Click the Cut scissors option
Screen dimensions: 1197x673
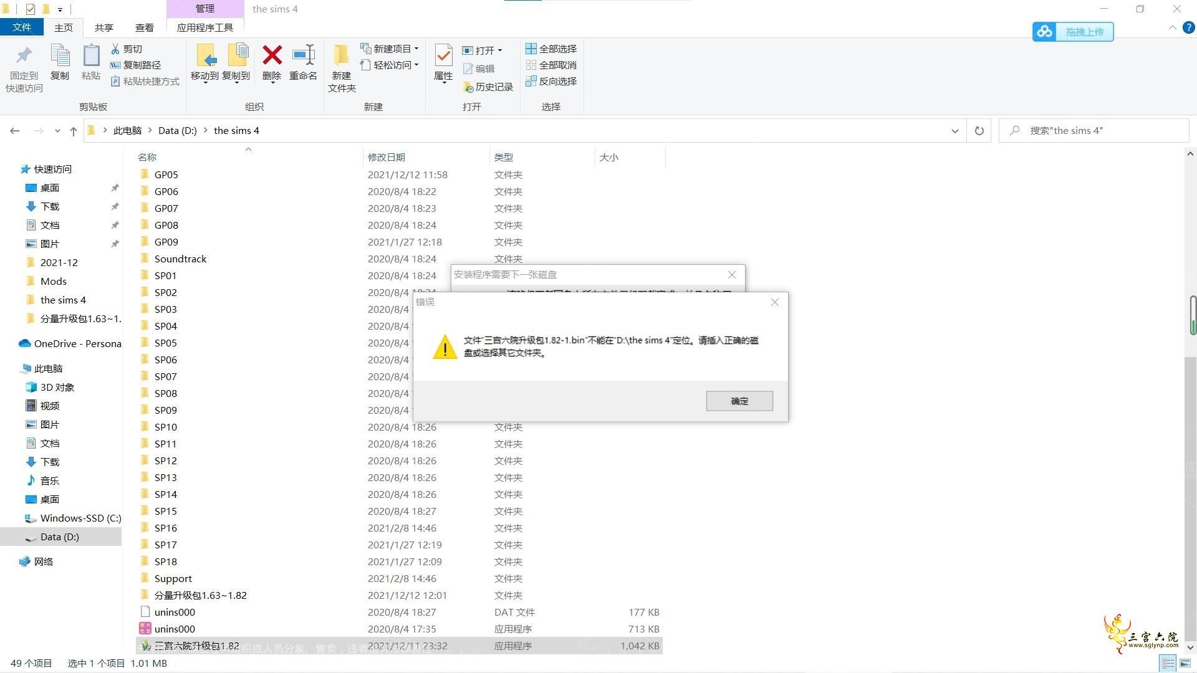127,49
